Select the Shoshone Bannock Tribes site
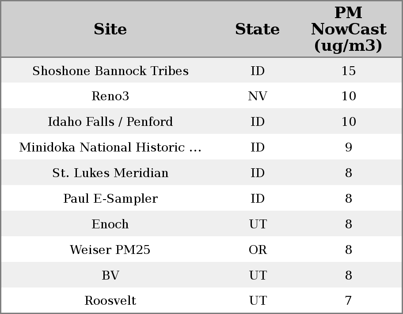Screen dimensions: 403x314 110,71
